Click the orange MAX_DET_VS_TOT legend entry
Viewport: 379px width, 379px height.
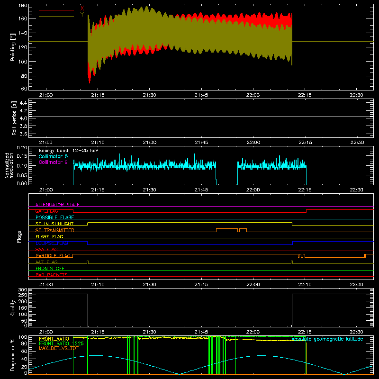tap(59, 348)
